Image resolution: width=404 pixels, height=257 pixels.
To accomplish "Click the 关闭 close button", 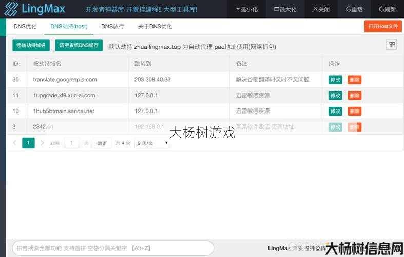I will 321,9.
